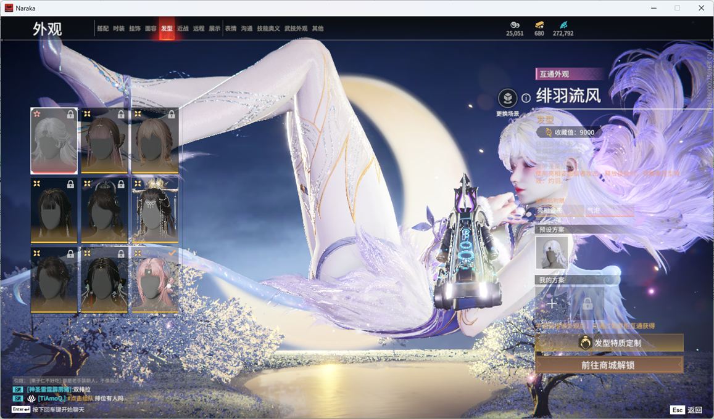714x419 pixels.
Task: Click the 更换场景 scene change icon
Action: click(507, 99)
